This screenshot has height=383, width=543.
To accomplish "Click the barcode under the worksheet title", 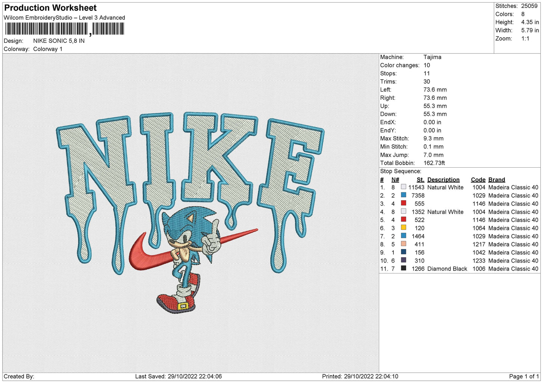I will 64,29.
